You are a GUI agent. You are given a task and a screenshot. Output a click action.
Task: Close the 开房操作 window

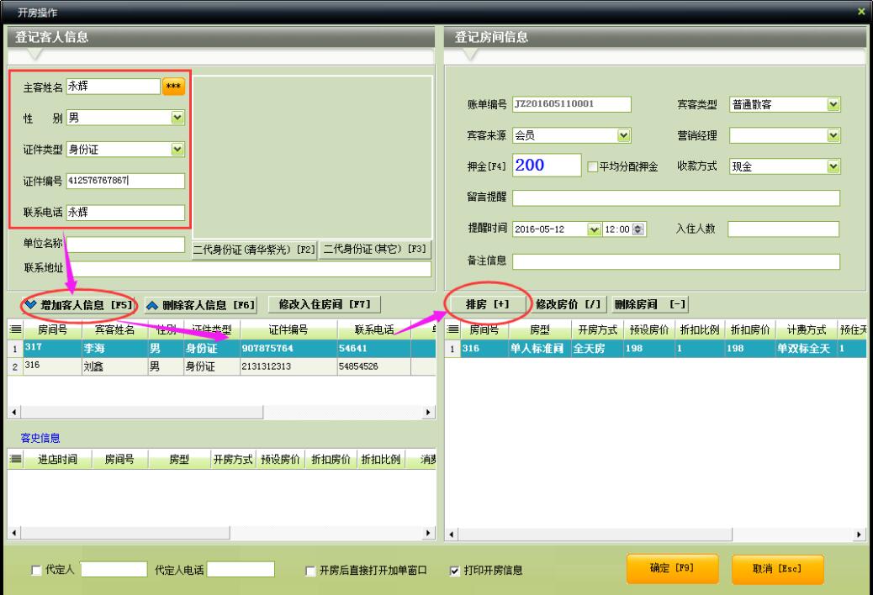tap(861, 11)
